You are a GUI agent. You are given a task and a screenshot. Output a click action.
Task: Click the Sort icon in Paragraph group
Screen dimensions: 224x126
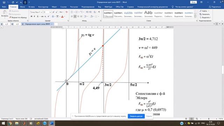tap(95, 12)
